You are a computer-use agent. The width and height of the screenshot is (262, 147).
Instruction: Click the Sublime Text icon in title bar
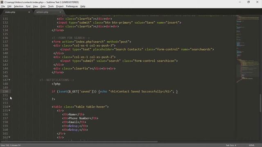pos(2,2)
